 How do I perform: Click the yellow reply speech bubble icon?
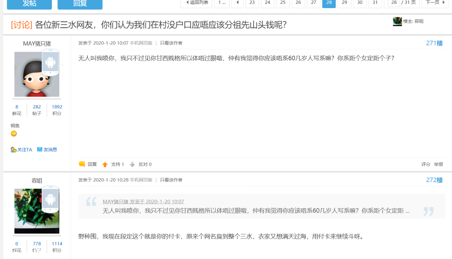[x=82, y=164]
